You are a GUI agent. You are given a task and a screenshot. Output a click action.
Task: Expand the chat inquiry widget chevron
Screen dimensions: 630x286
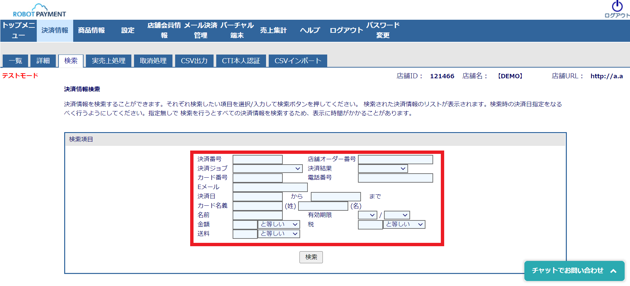[x=613, y=271]
